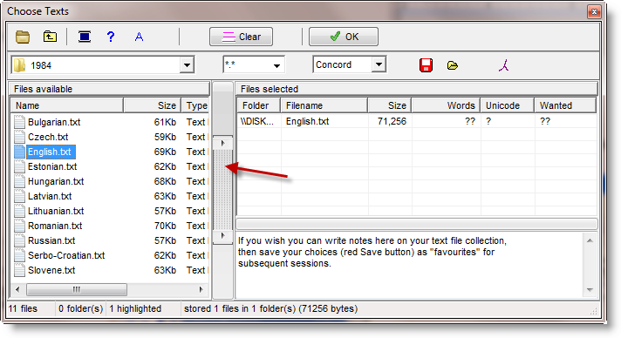Select Latvian.txt in files available
This screenshot has height=338, width=621.
coord(50,196)
